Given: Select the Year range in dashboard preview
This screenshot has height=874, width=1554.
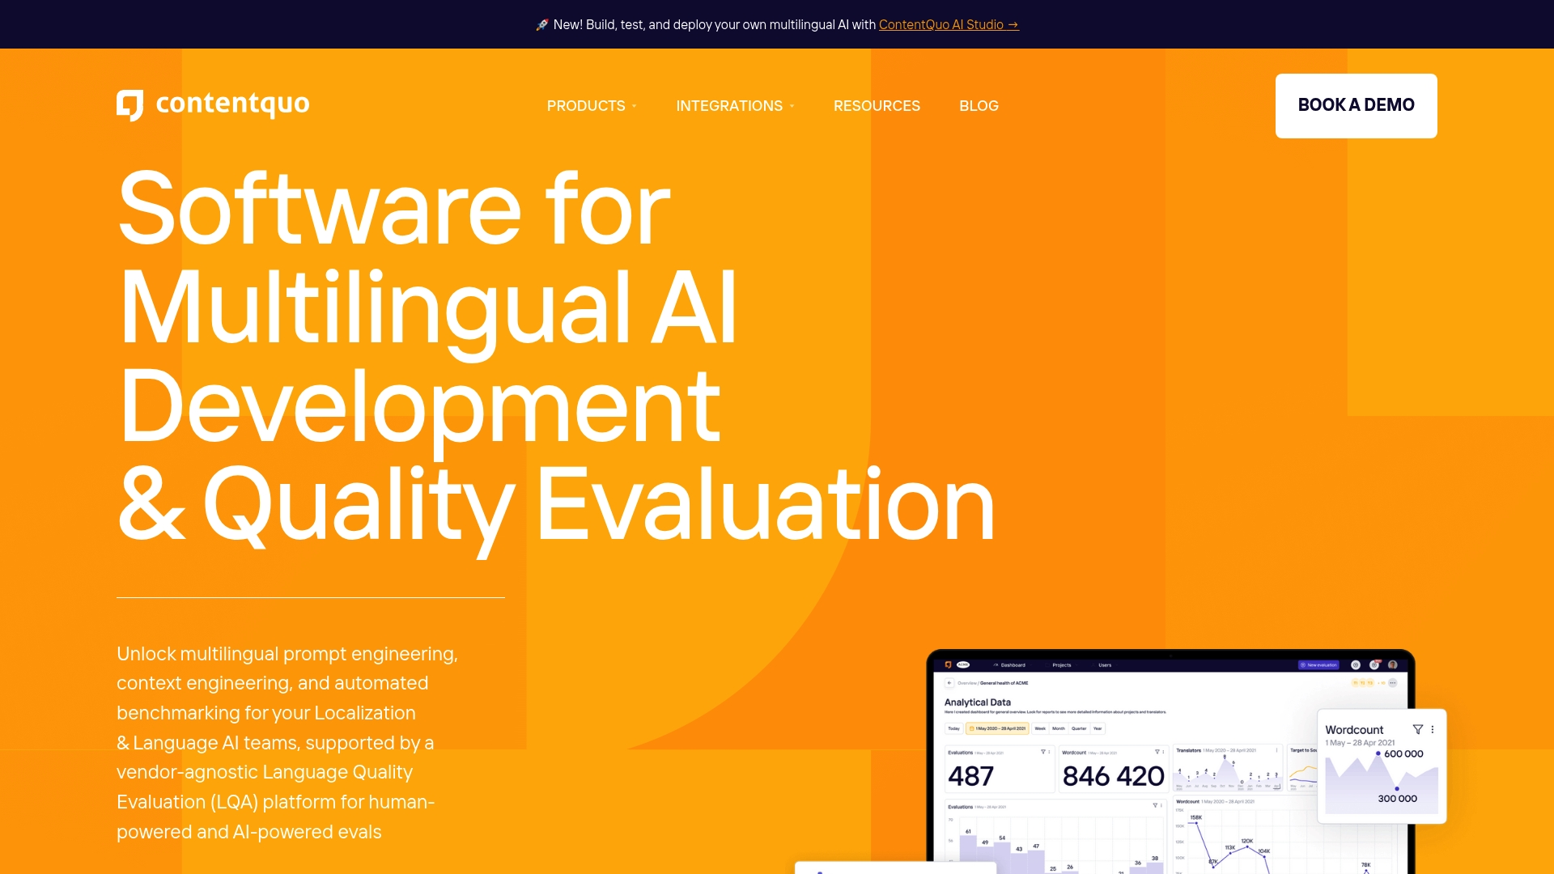Looking at the screenshot, I should coord(1098,728).
